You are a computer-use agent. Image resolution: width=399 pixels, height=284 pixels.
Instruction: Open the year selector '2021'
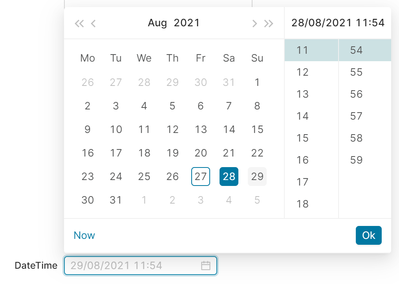tap(187, 23)
